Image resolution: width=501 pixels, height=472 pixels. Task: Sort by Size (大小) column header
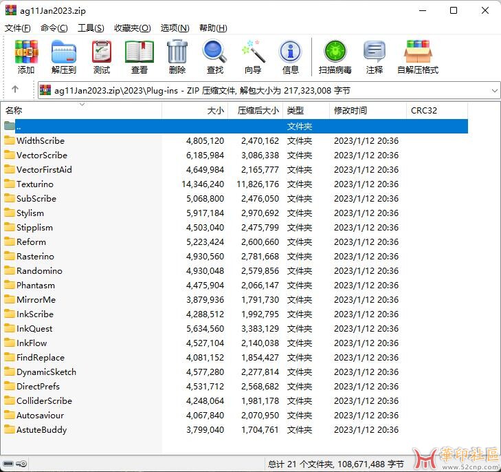point(195,111)
